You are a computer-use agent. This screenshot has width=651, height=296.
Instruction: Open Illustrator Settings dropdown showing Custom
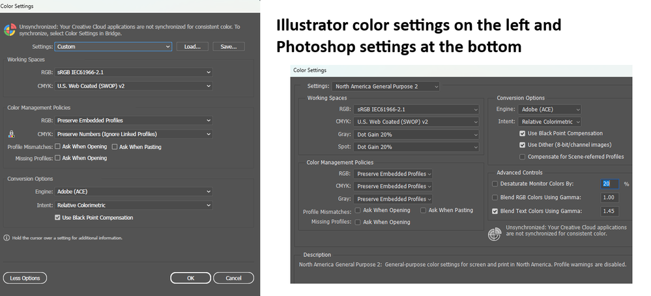(113, 46)
